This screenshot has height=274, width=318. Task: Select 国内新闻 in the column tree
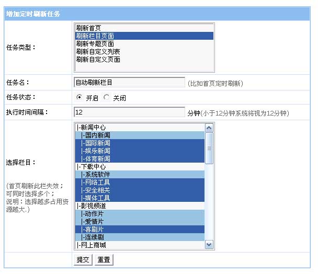(97, 135)
